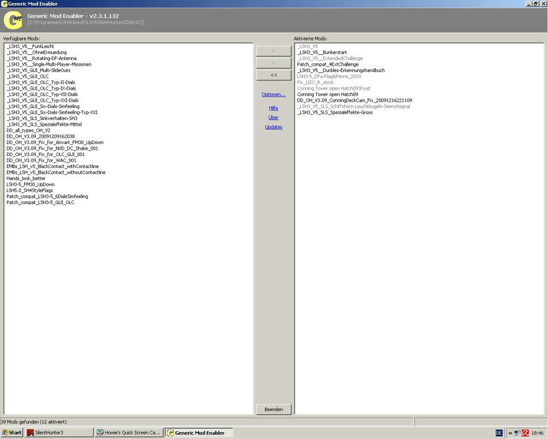
Task: Click the disable all mods button (<<)
Action: pyautogui.click(x=273, y=75)
